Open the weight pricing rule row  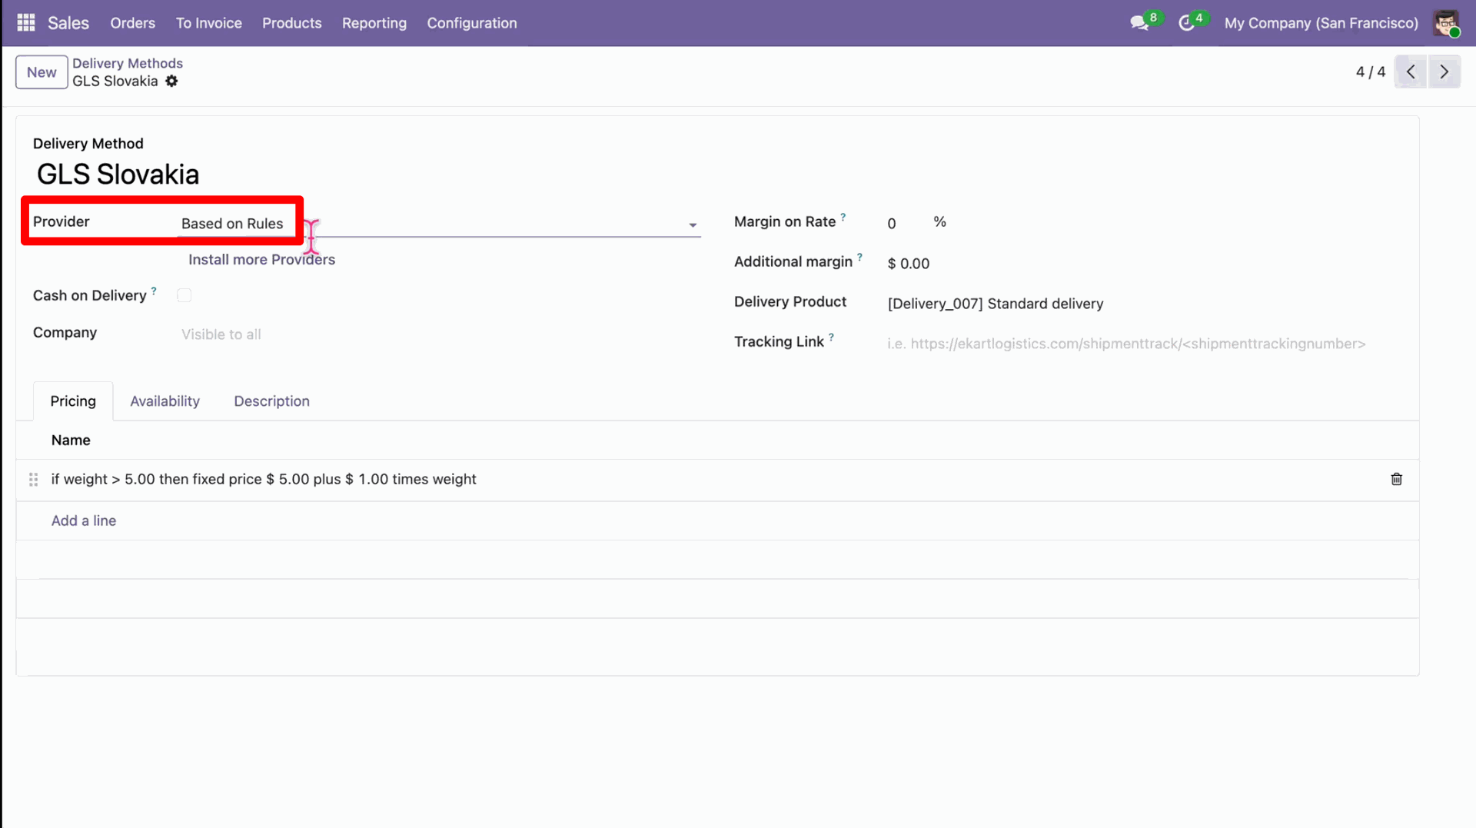(717, 480)
